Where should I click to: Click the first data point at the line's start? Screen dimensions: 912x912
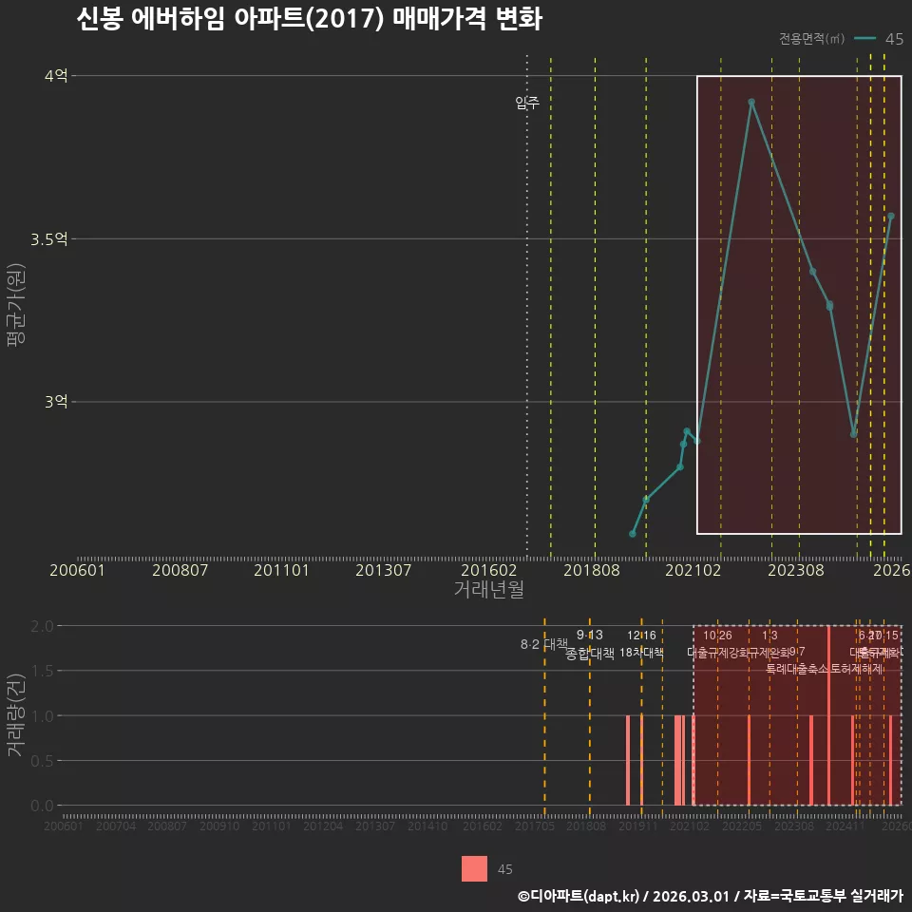pyautogui.click(x=633, y=533)
